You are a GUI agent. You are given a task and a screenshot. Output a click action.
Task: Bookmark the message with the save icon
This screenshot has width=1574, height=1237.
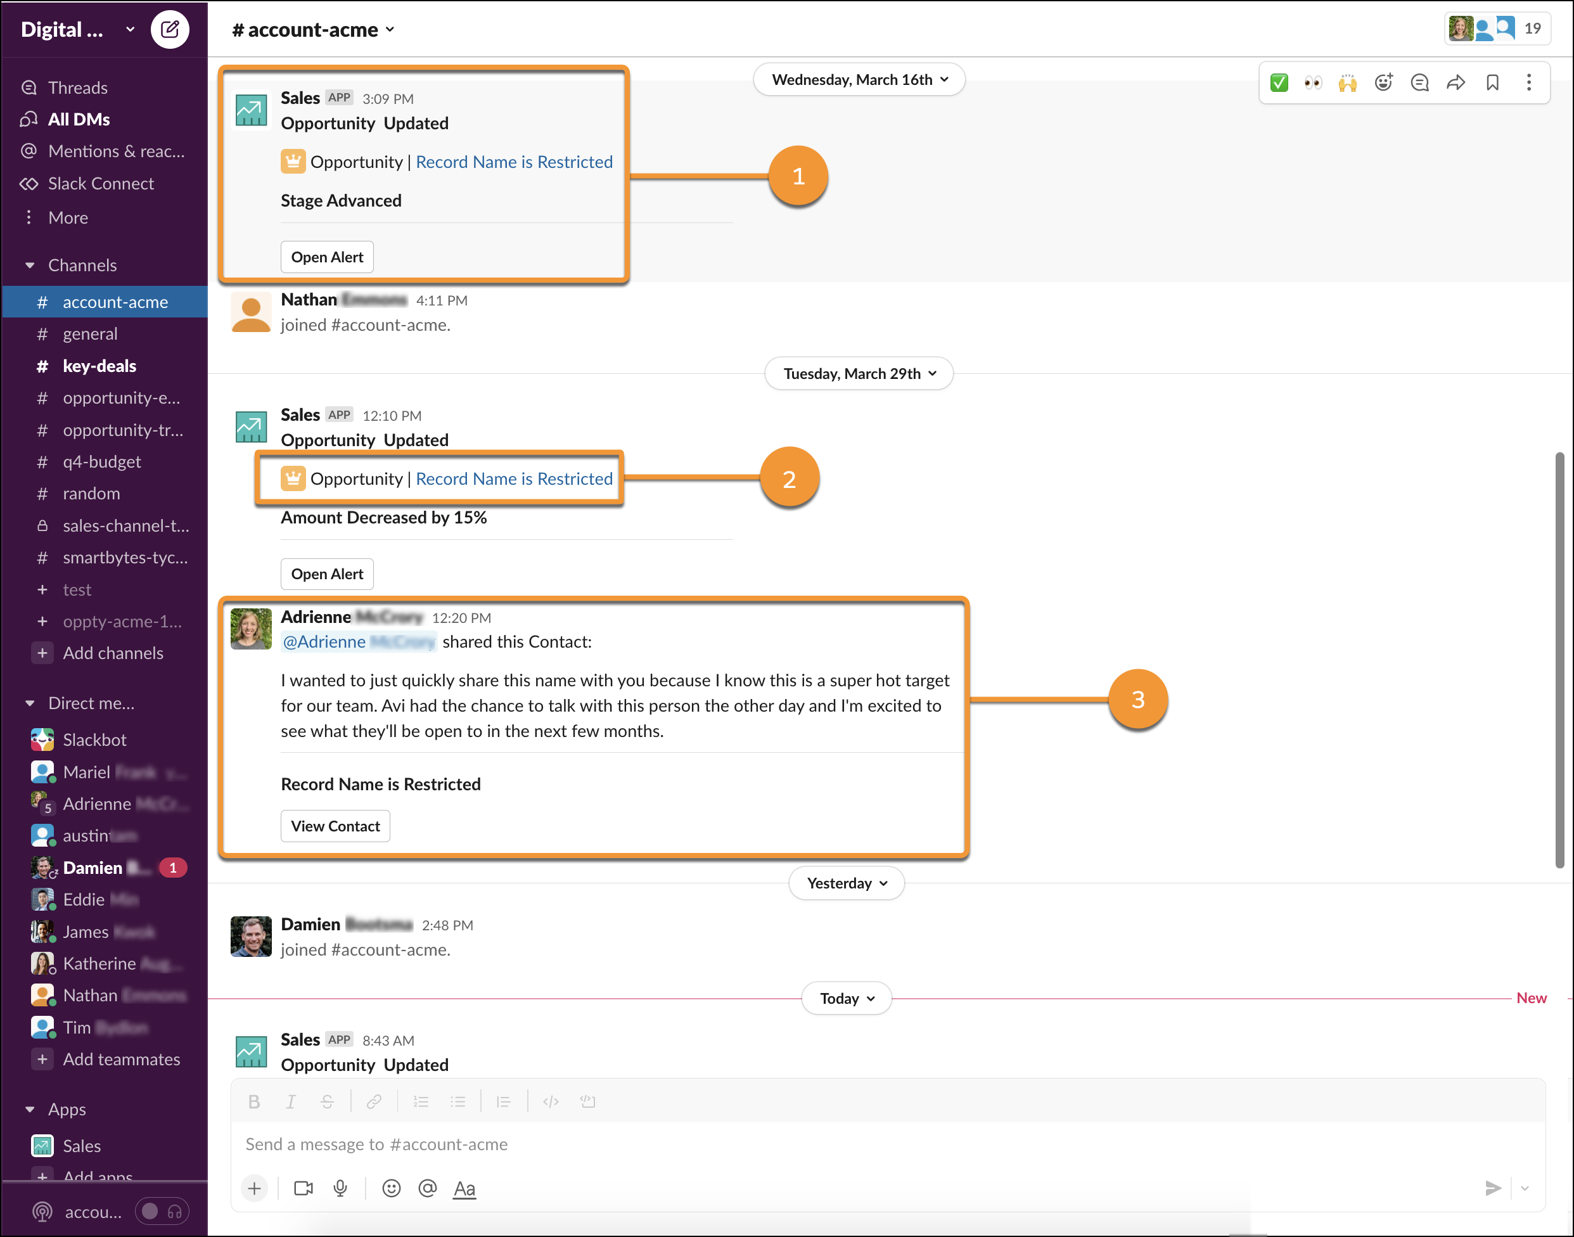(1492, 82)
